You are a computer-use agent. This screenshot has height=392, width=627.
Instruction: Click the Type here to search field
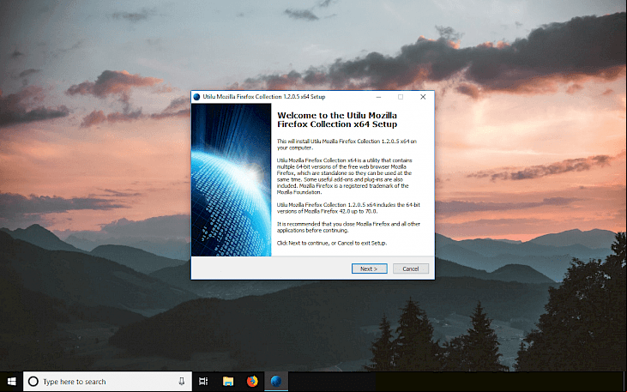[x=107, y=382]
